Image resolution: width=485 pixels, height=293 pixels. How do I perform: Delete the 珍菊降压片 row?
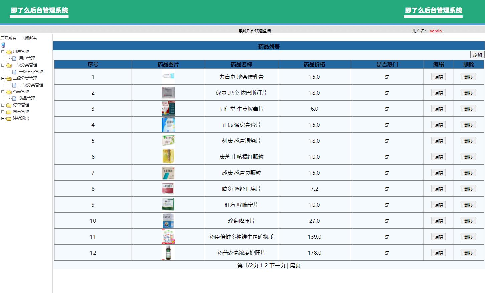pyautogui.click(x=468, y=221)
